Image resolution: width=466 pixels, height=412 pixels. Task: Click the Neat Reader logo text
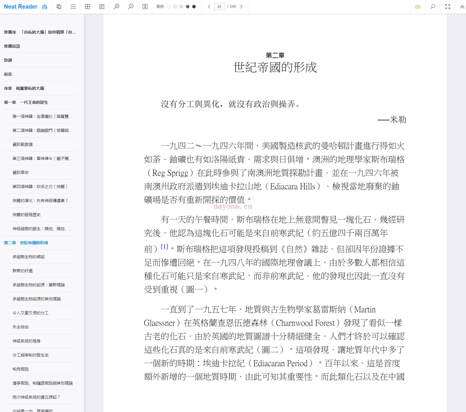pyautogui.click(x=21, y=7)
